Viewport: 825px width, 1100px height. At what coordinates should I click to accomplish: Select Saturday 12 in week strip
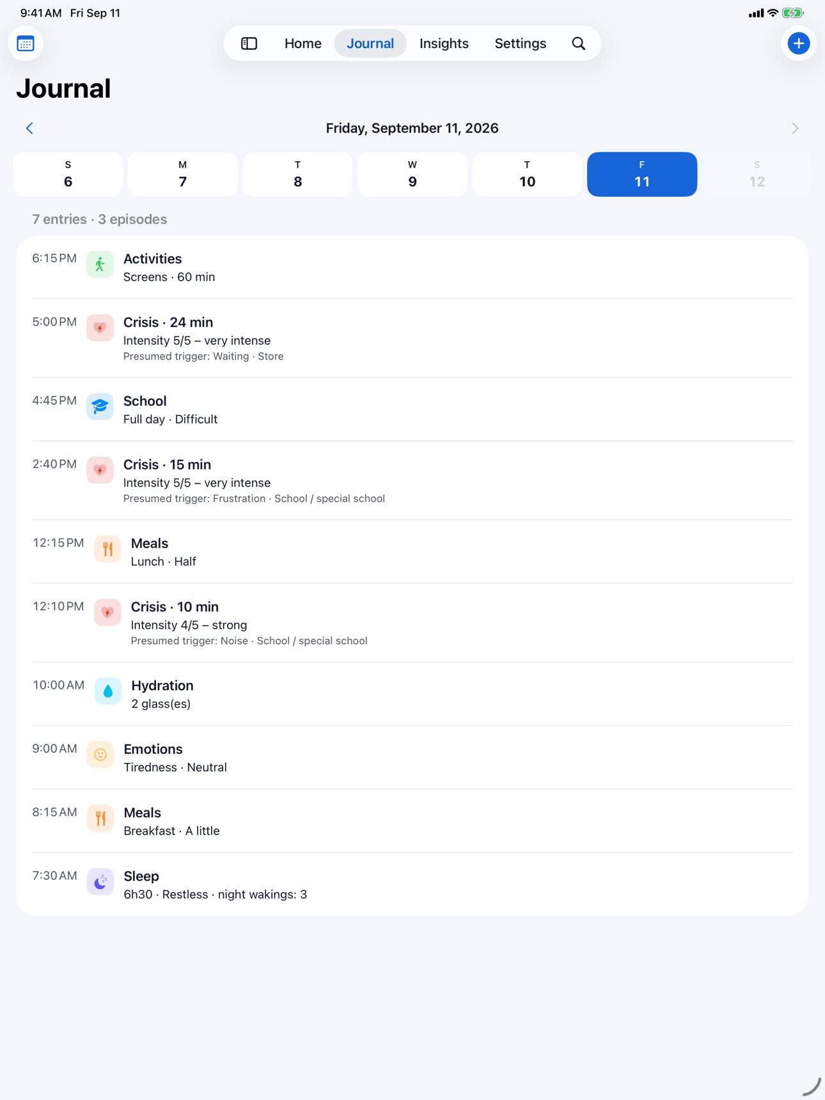point(757,174)
